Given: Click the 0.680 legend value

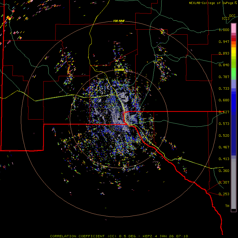Looking at the screenshot, I should tap(224, 100).
